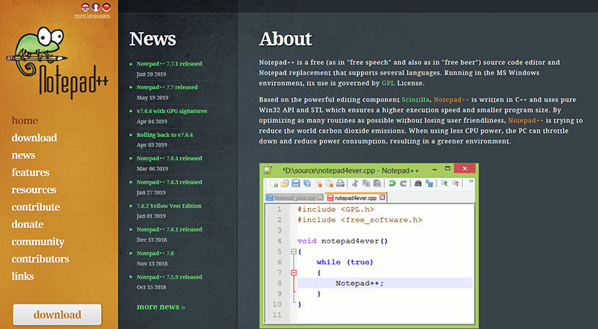The width and height of the screenshot is (598, 329).
Task: Collapse the red fold marker at line 7
Action: [293, 272]
